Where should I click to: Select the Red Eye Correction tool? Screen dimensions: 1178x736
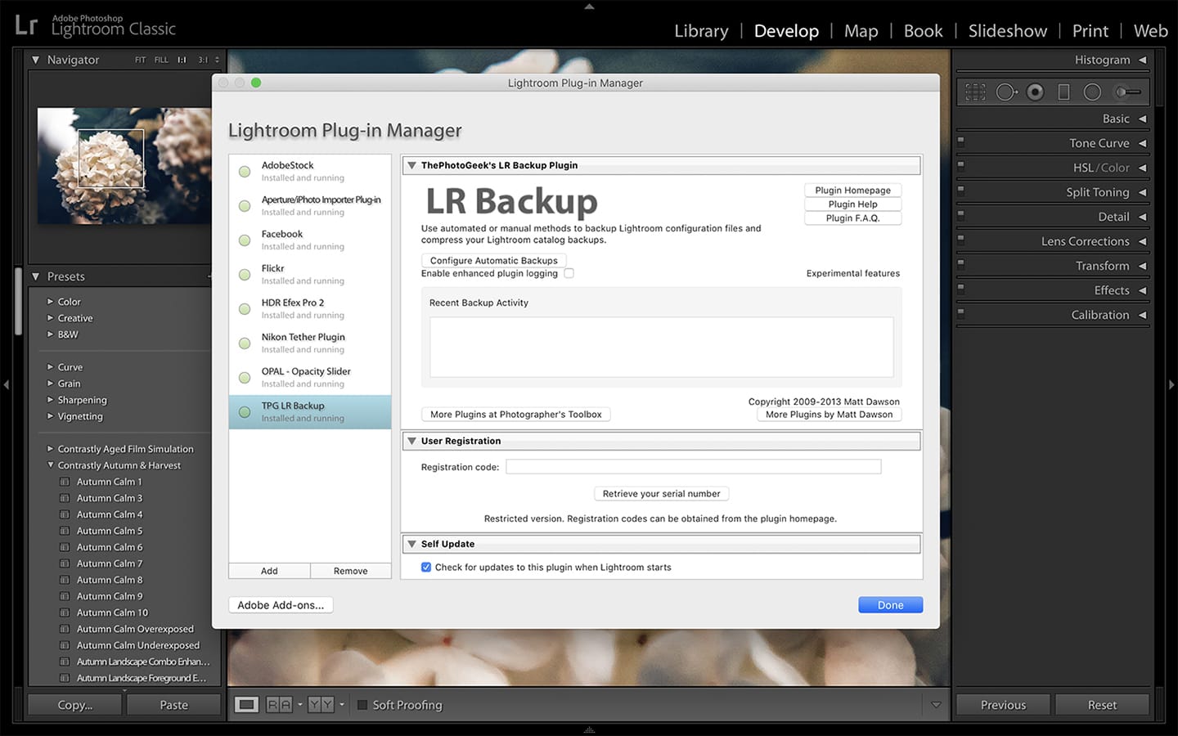1035,92
